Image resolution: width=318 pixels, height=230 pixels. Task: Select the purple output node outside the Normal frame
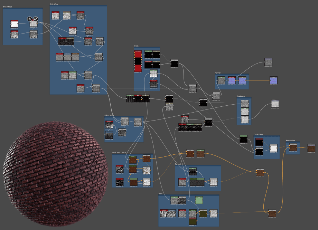(x=274, y=80)
